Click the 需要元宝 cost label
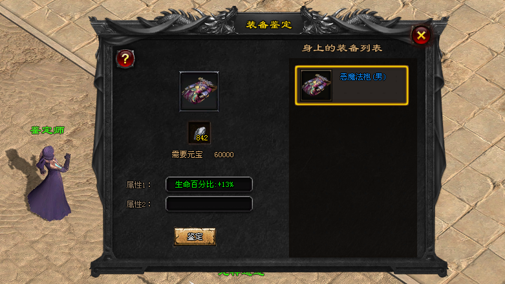The width and height of the screenshot is (505, 284). coord(187,155)
